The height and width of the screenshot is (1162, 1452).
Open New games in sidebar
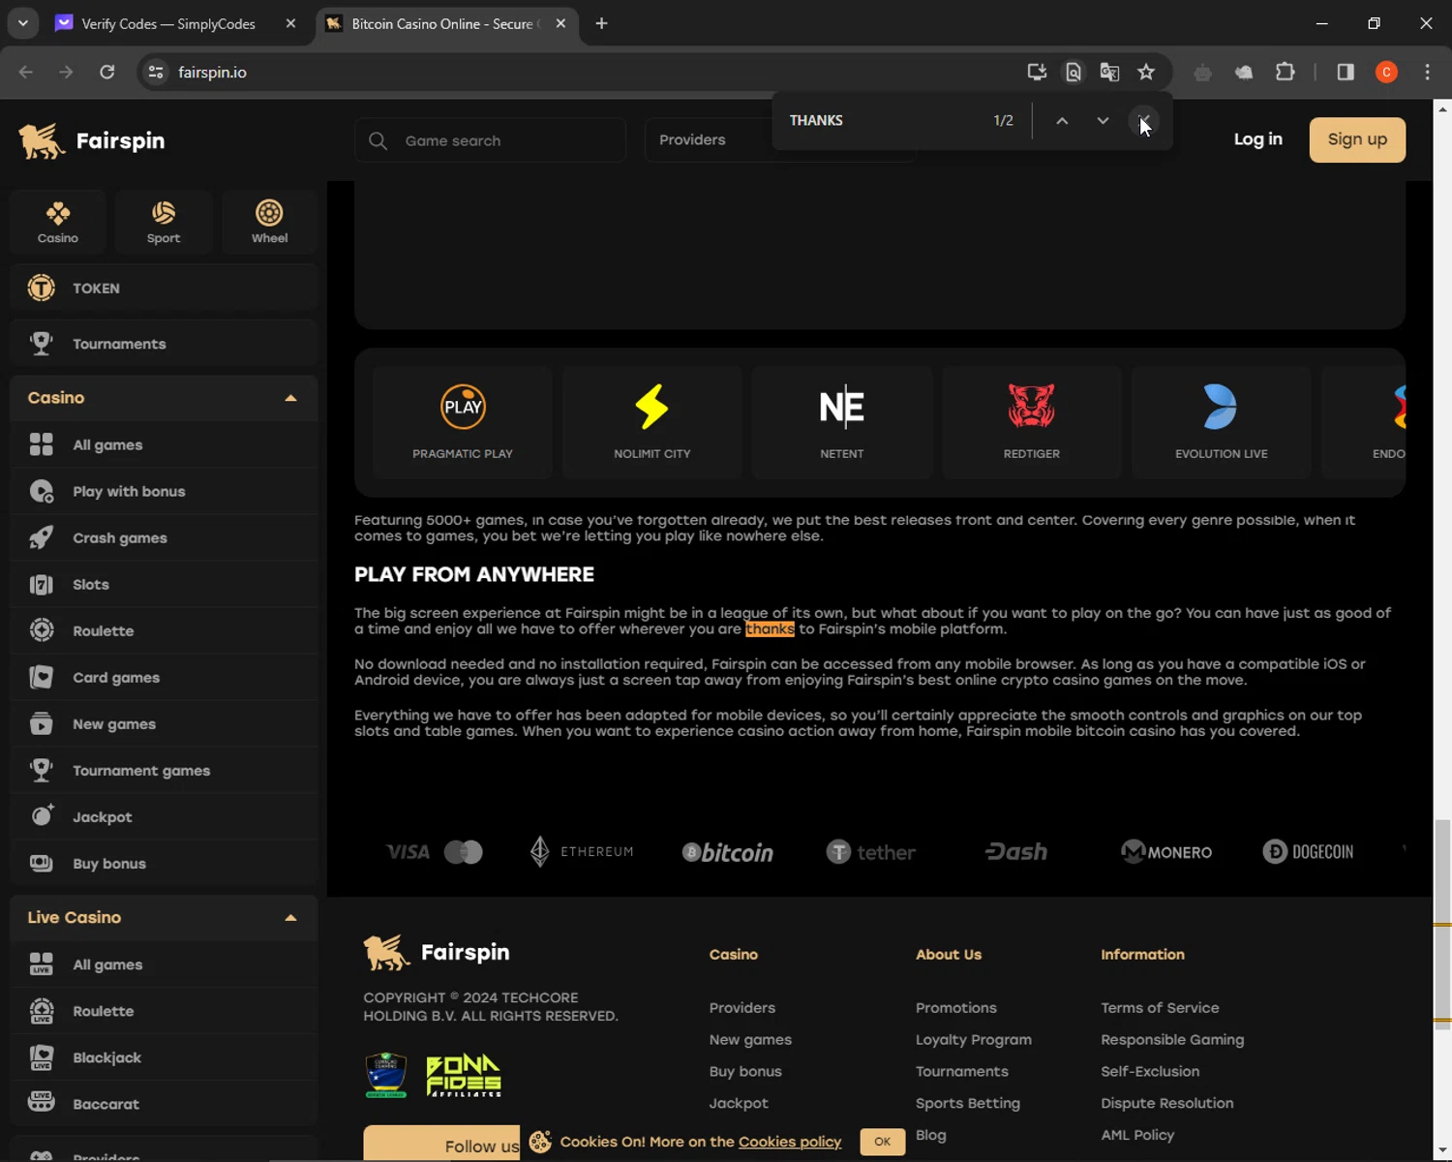pyautogui.click(x=164, y=723)
